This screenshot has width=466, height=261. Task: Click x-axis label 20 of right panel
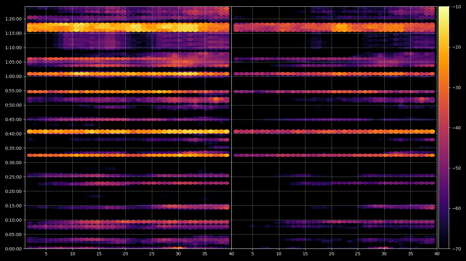(332, 254)
